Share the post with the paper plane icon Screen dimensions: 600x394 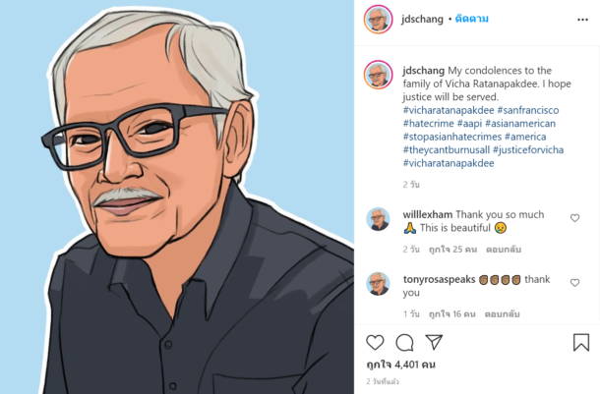(x=434, y=342)
